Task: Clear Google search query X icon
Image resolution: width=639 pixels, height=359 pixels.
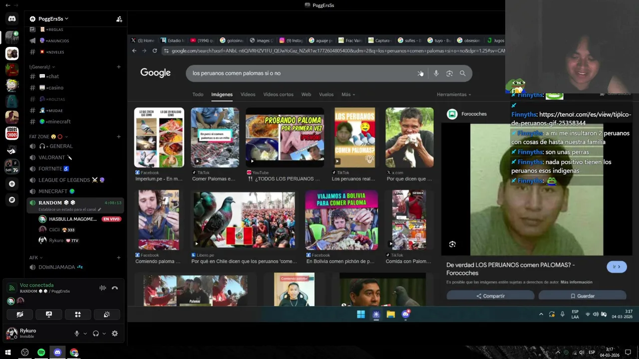Action: 420,73
